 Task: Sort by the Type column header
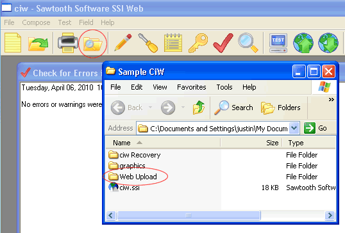(308, 143)
